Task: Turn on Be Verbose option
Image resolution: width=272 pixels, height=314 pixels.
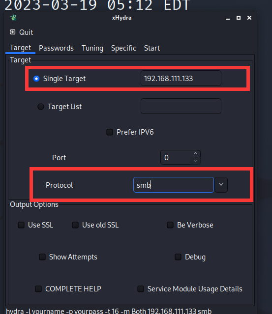Action: pos(170,225)
